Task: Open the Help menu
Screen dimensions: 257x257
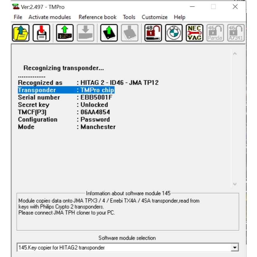Action: 179,17
